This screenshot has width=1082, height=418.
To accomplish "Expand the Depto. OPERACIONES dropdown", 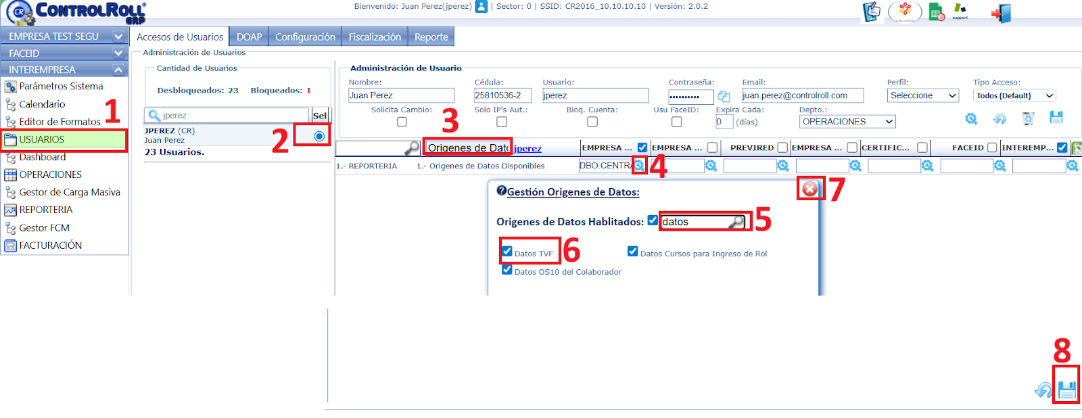I will point(847,122).
